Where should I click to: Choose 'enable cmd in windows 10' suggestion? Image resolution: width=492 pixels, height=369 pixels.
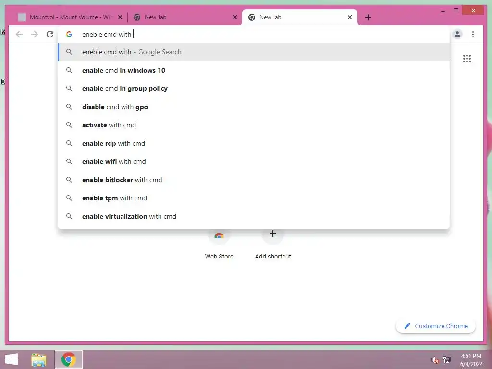[x=254, y=70]
